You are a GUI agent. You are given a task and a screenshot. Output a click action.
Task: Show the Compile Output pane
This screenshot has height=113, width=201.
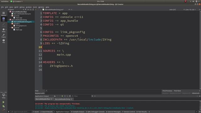(78, 112)
